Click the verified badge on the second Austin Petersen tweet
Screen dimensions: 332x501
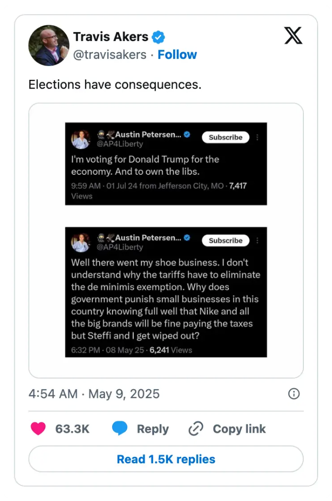(187, 238)
